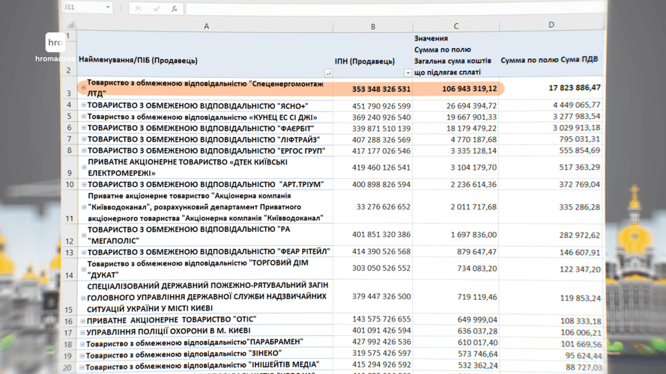Collapse the «КУНЕЦ ЕС СІ ДЖІ» row group
The width and height of the screenshot is (666, 374).
click(x=83, y=117)
